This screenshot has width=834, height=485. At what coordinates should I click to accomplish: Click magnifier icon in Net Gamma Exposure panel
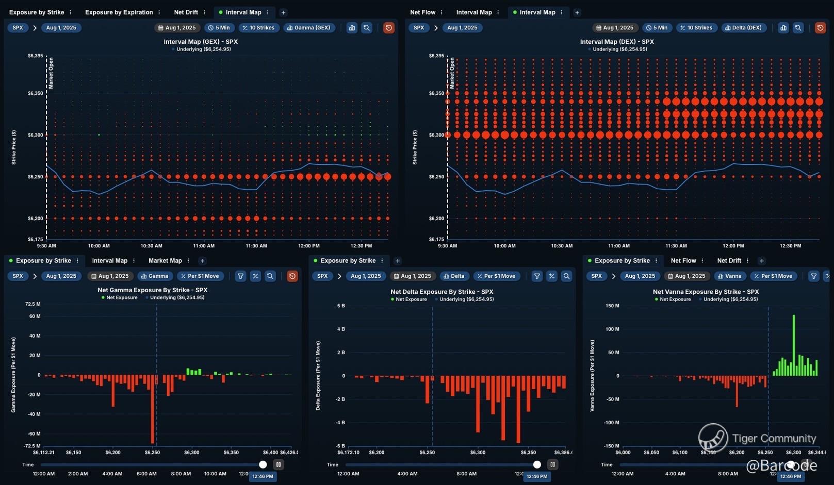270,276
